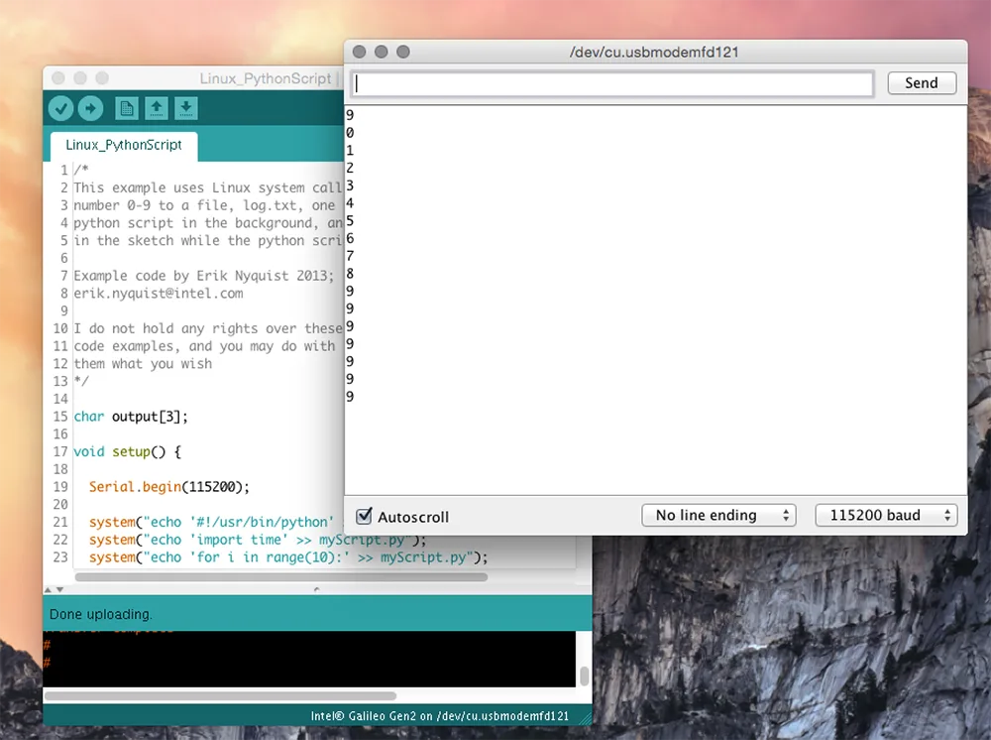
Task: Click the Serial.begin(115200) code line
Action: [x=168, y=487]
